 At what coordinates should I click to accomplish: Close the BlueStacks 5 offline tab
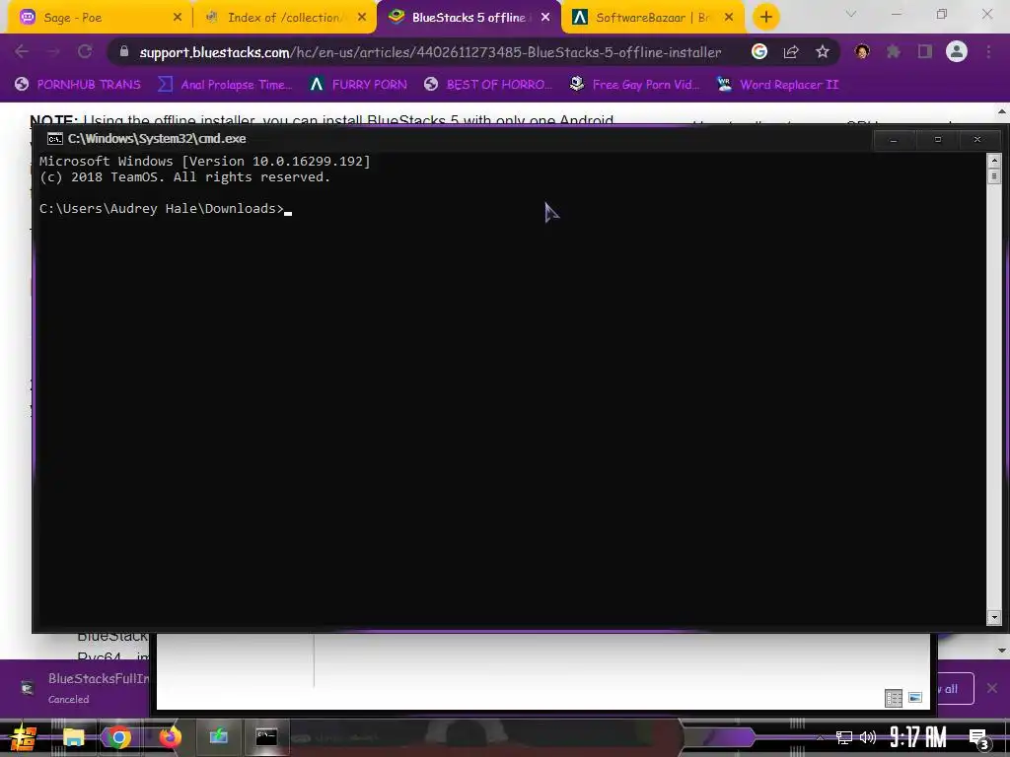point(545,18)
